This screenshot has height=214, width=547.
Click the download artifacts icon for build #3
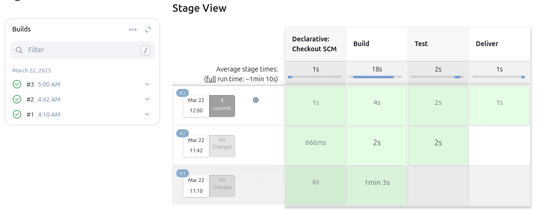256,100
